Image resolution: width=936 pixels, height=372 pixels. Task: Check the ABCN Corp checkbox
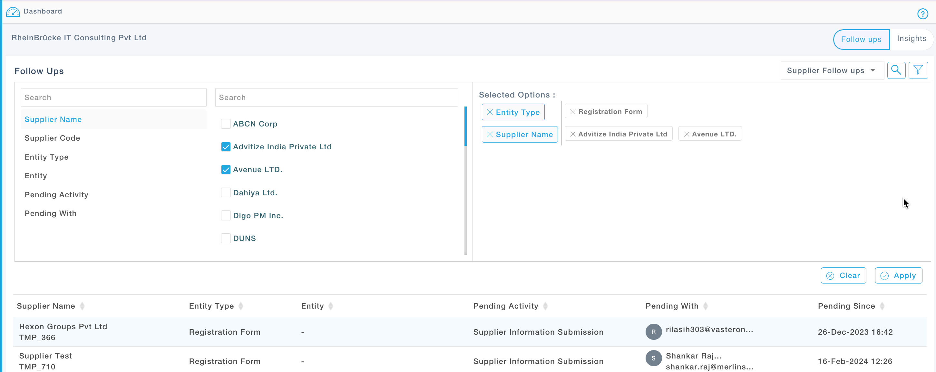tap(226, 124)
